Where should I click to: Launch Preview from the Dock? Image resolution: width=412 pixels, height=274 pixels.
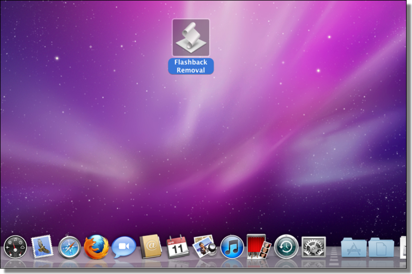[204, 247]
